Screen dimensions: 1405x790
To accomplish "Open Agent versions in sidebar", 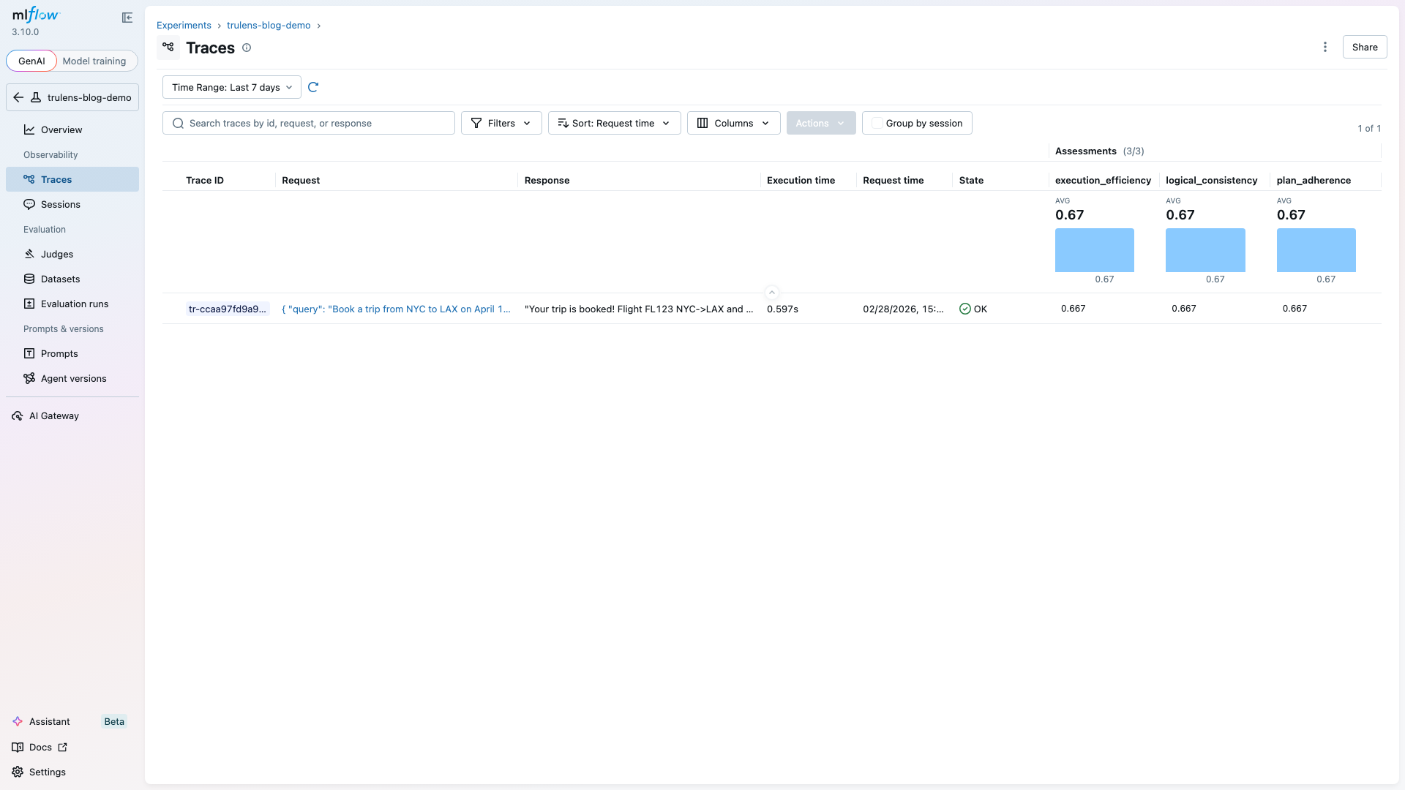I will tap(73, 378).
